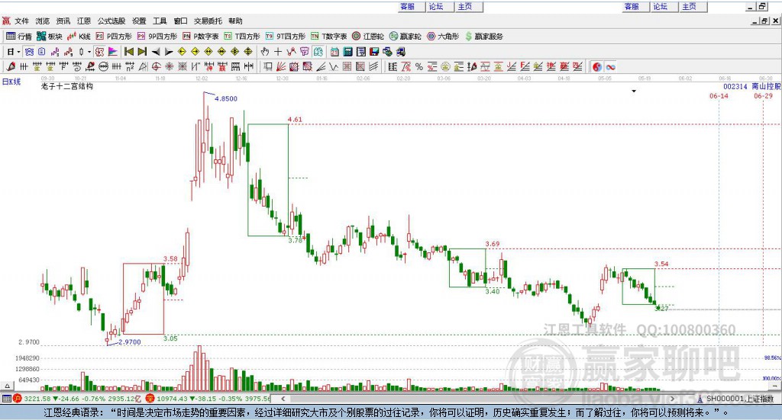
Task: Select the Gann fan lines tool
Action: (281, 66)
